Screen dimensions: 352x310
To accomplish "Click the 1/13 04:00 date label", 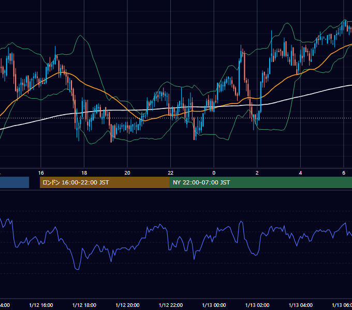I will (x=301, y=305).
